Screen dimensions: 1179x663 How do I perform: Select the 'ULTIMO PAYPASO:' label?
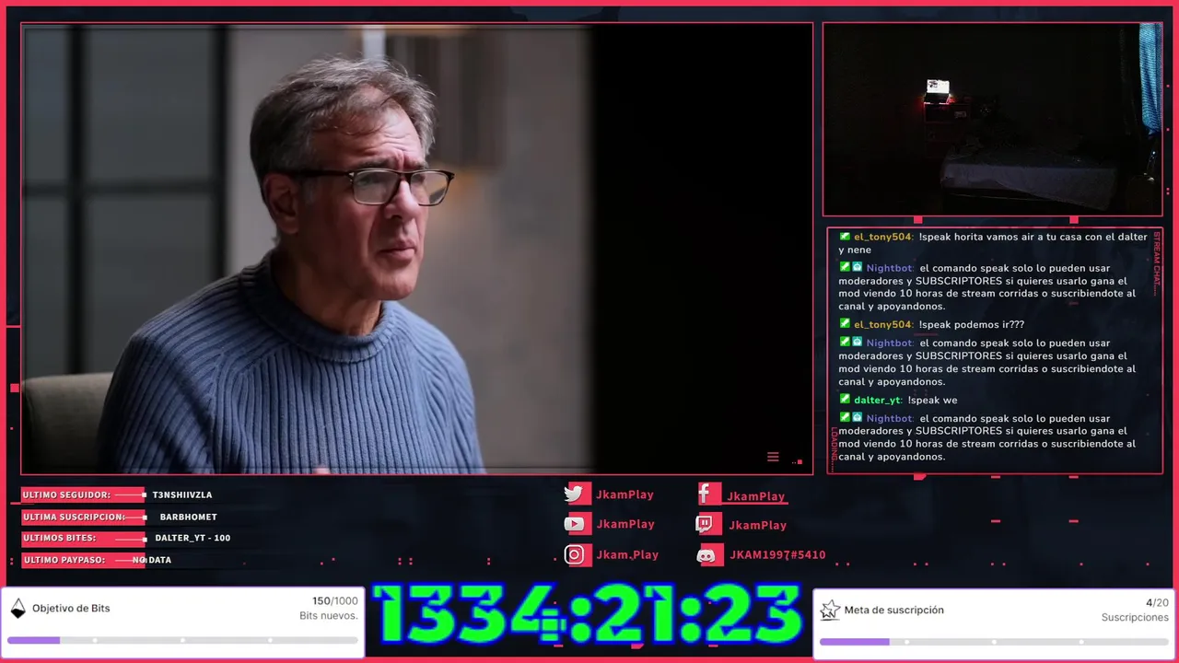64,560
